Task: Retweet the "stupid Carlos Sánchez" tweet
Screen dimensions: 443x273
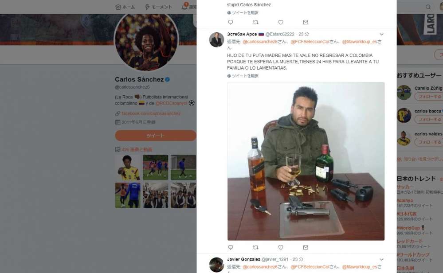Action: coord(255,22)
